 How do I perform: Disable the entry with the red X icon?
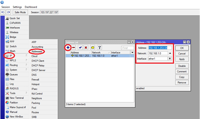86,48
